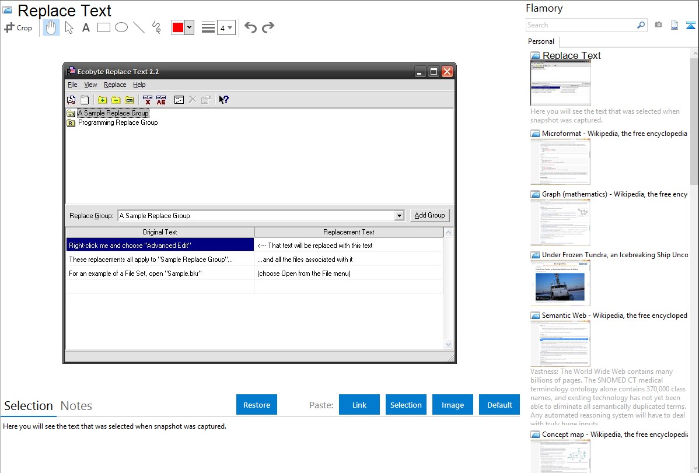The image size is (699, 473).
Task: Switch to the Selection tab
Action: click(29, 406)
